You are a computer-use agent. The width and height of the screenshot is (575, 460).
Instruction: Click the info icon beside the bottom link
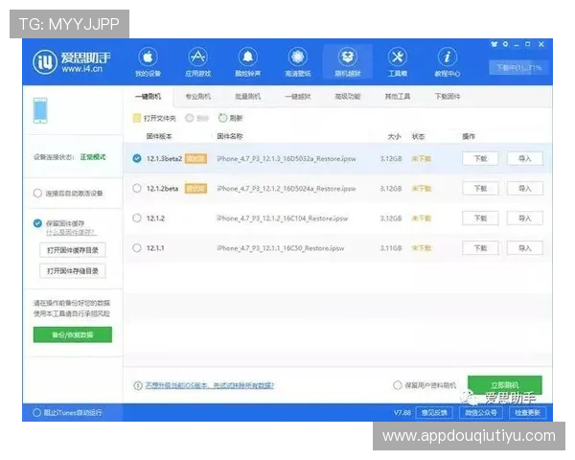click(x=137, y=385)
